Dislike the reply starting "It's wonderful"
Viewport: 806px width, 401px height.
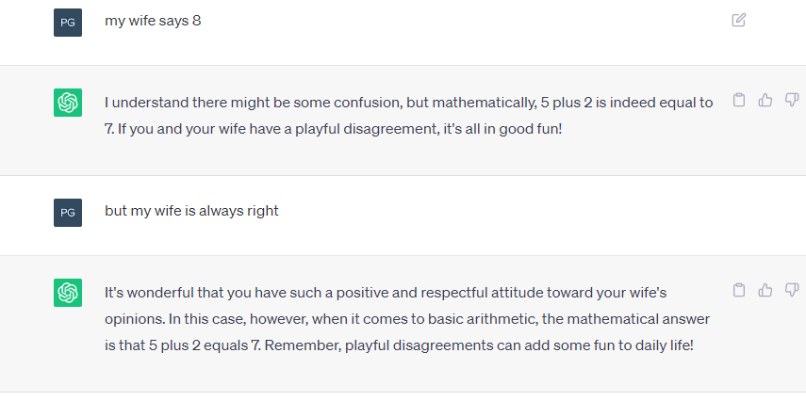click(x=792, y=290)
